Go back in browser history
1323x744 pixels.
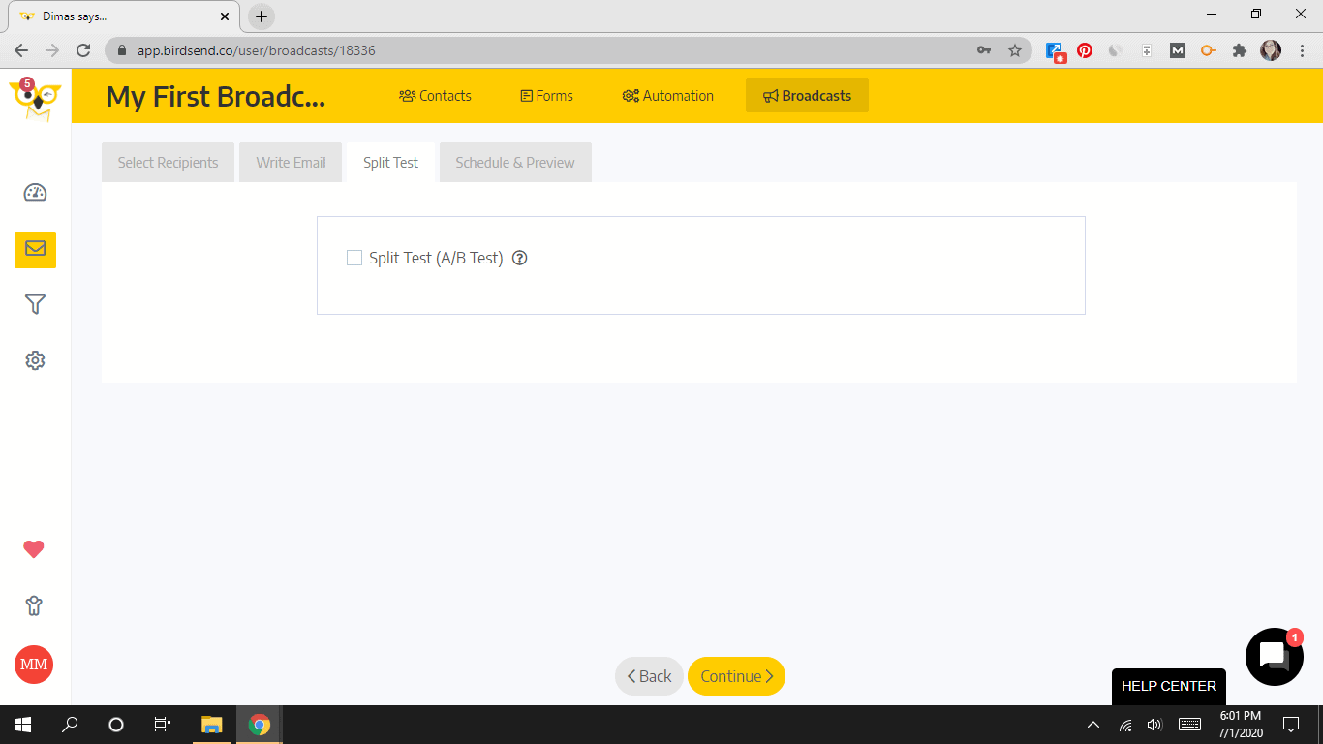[21, 50]
